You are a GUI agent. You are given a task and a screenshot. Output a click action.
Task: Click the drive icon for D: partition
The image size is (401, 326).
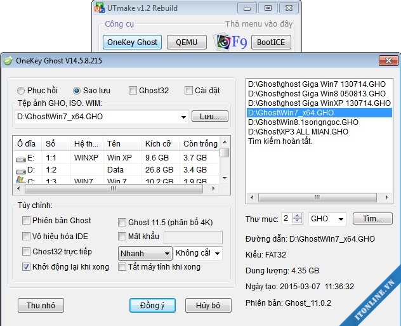coord(21,171)
